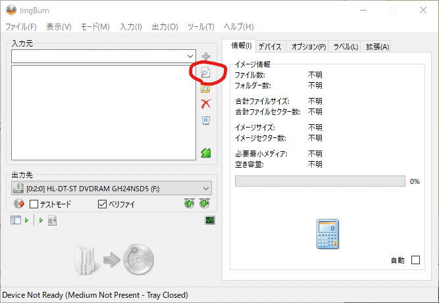The width and height of the screenshot is (439, 303).
Task: Switch to the 拡張(A) tab
Action: tap(377, 47)
